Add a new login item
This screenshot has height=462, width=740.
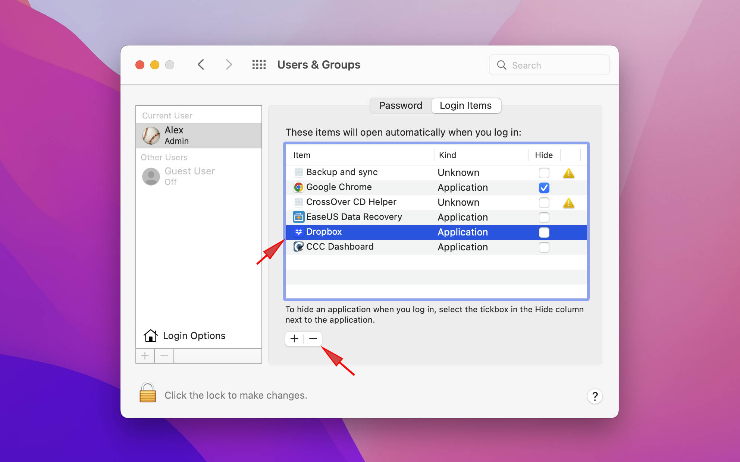pyautogui.click(x=294, y=338)
